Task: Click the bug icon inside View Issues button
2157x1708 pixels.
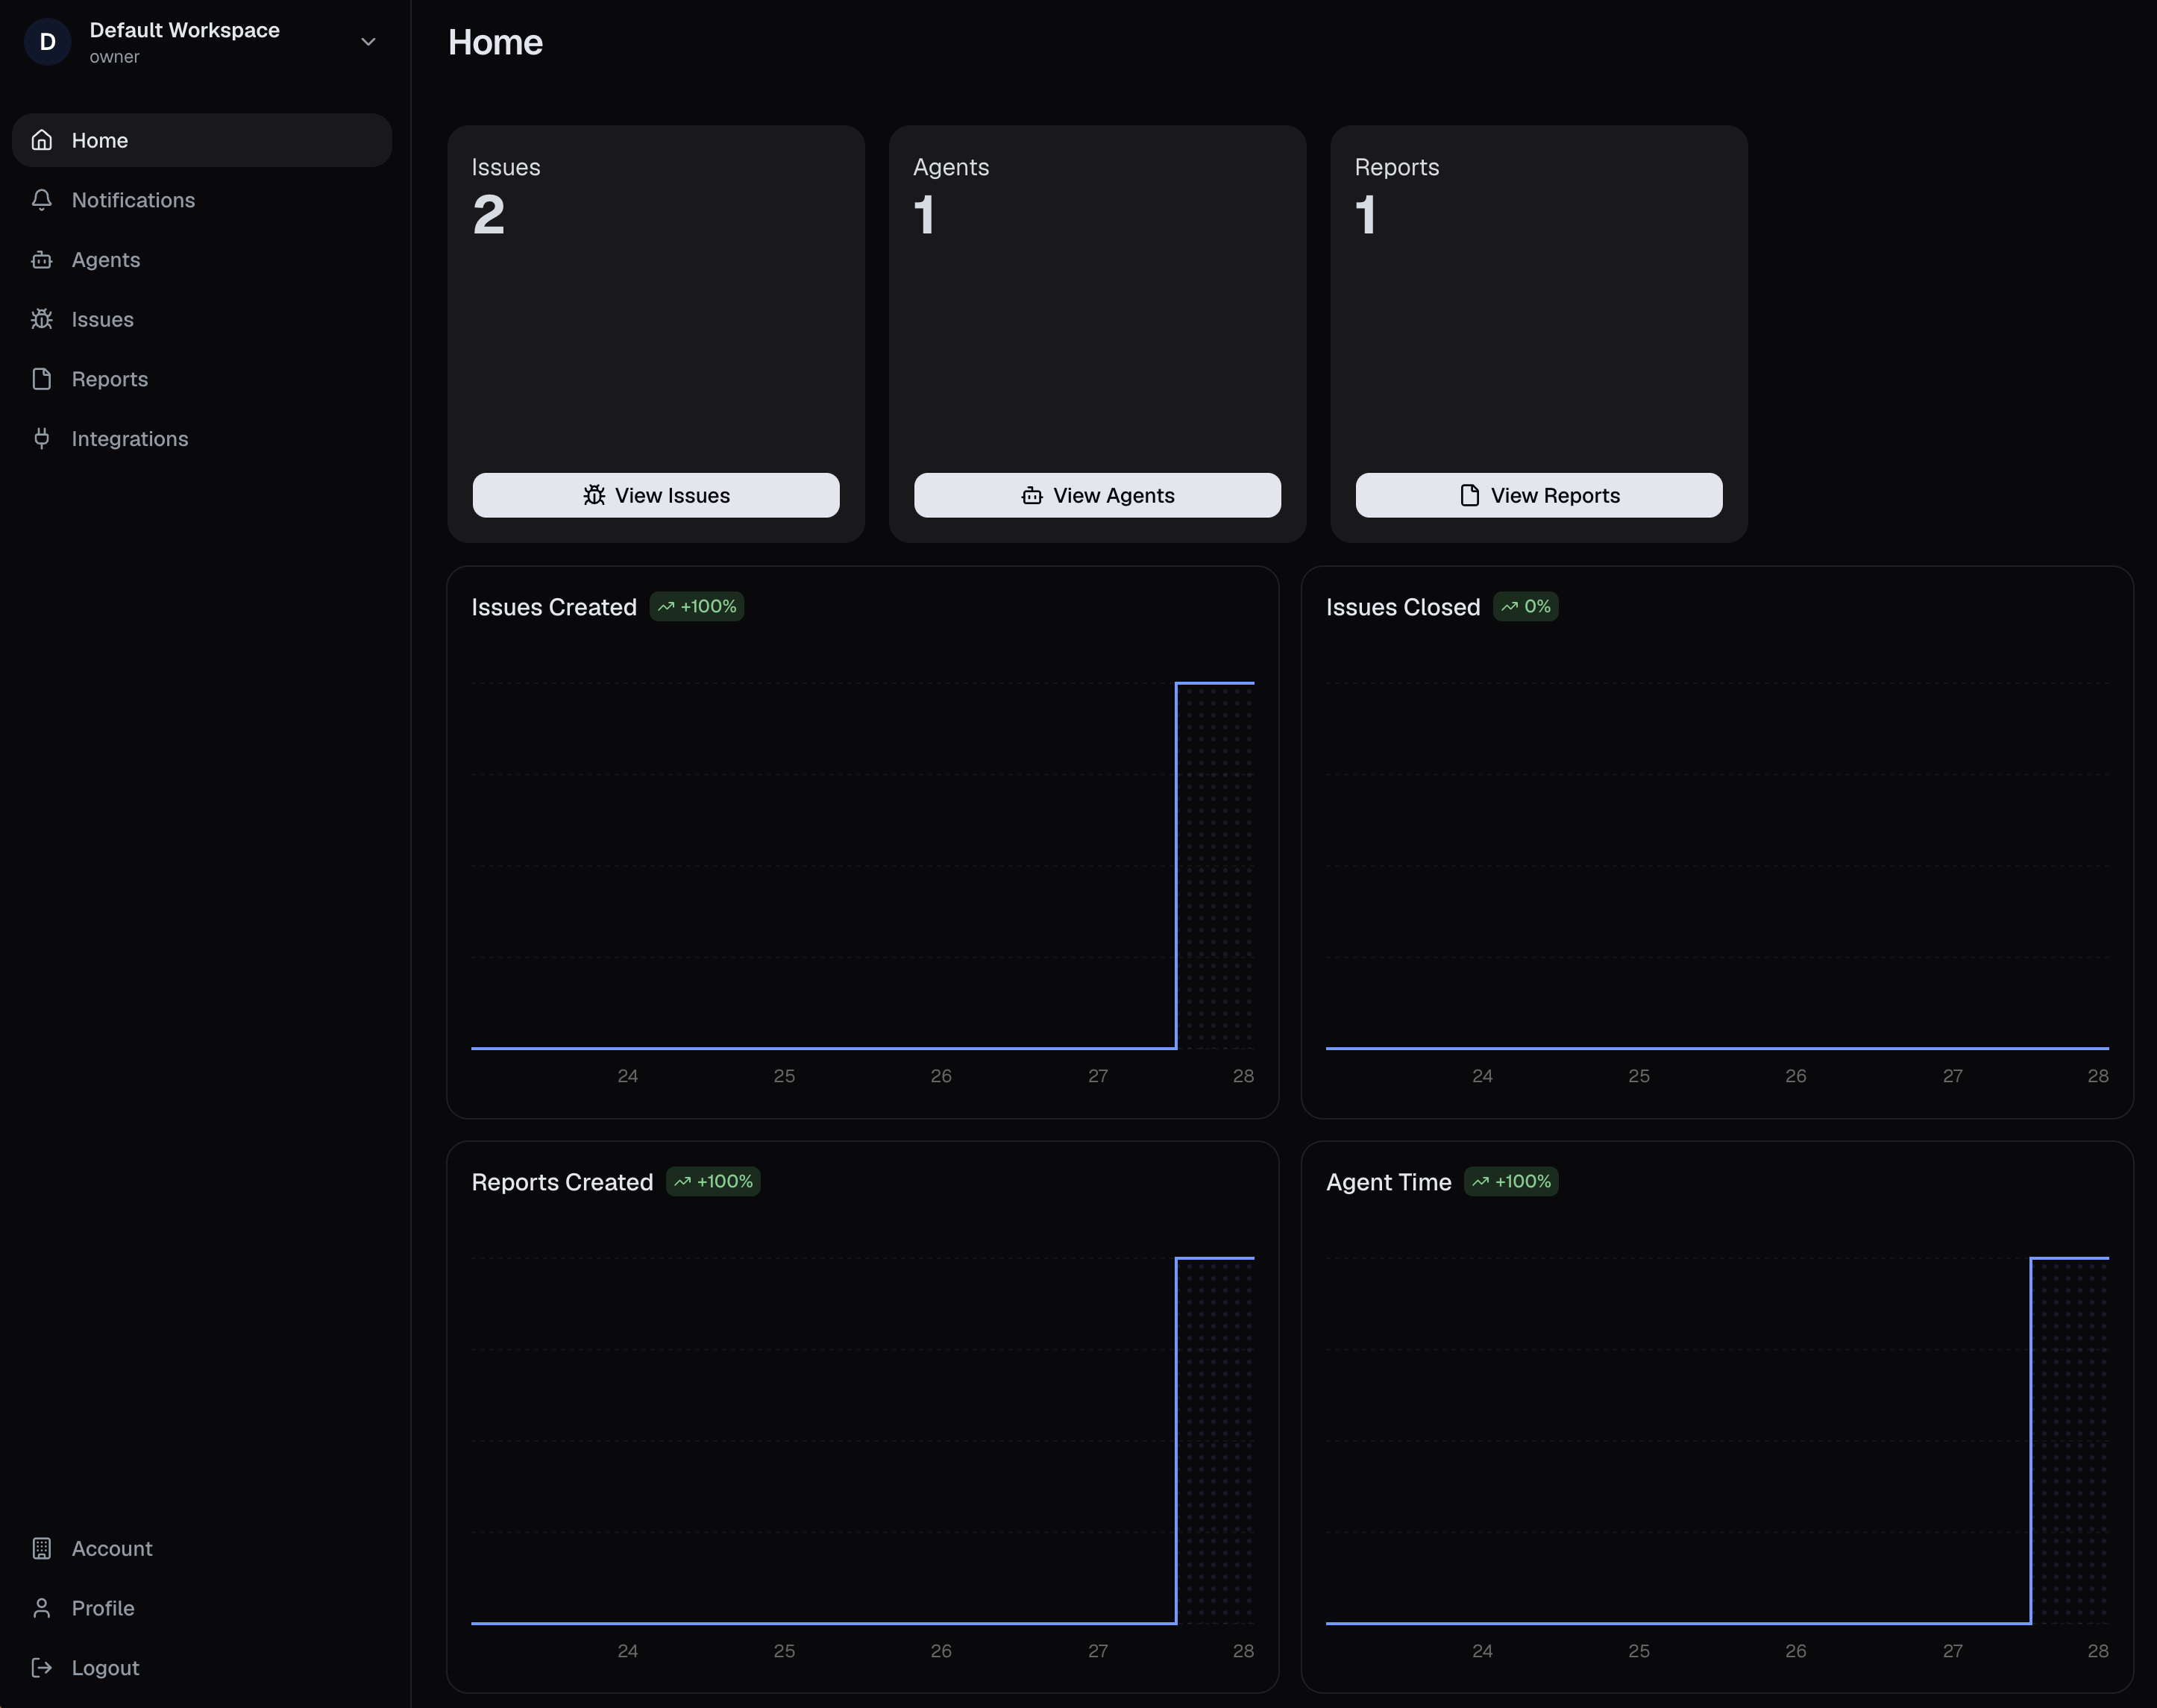Action: 594,495
